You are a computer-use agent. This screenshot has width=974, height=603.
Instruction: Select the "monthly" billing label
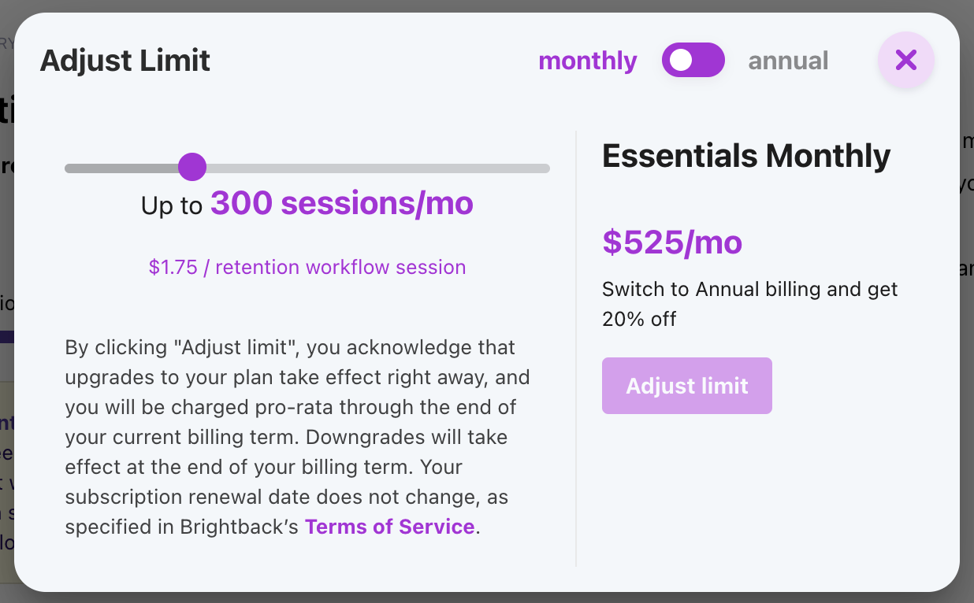tap(587, 61)
